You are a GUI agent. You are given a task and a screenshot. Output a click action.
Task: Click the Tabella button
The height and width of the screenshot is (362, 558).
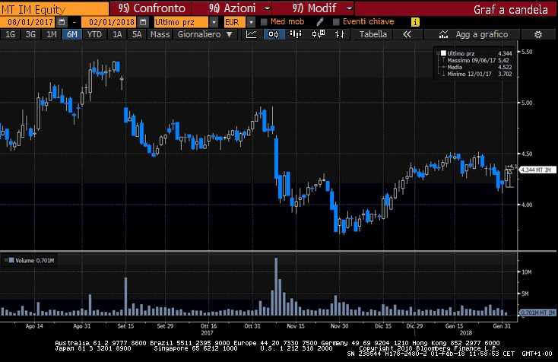tap(373, 34)
